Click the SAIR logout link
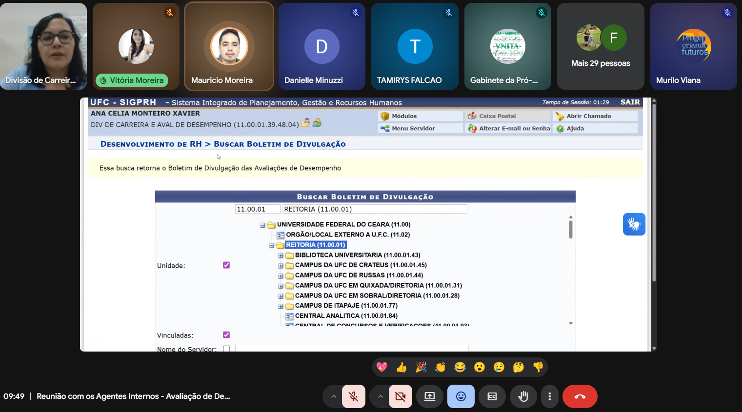The height and width of the screenshot is (412, 742). click(630, 102)
